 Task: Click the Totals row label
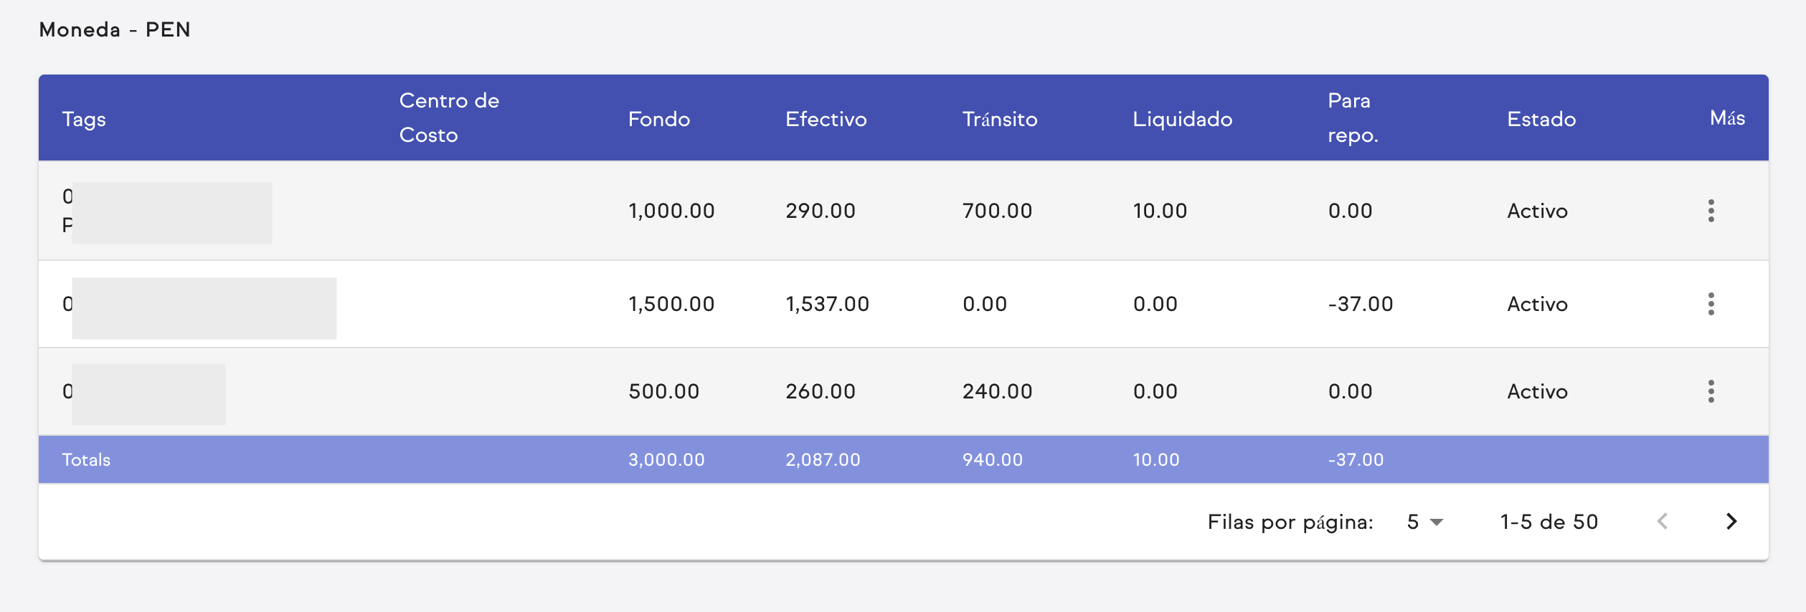(86, 459)
